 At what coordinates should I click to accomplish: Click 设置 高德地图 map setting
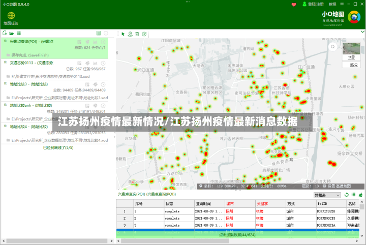[x=337, y=186]
